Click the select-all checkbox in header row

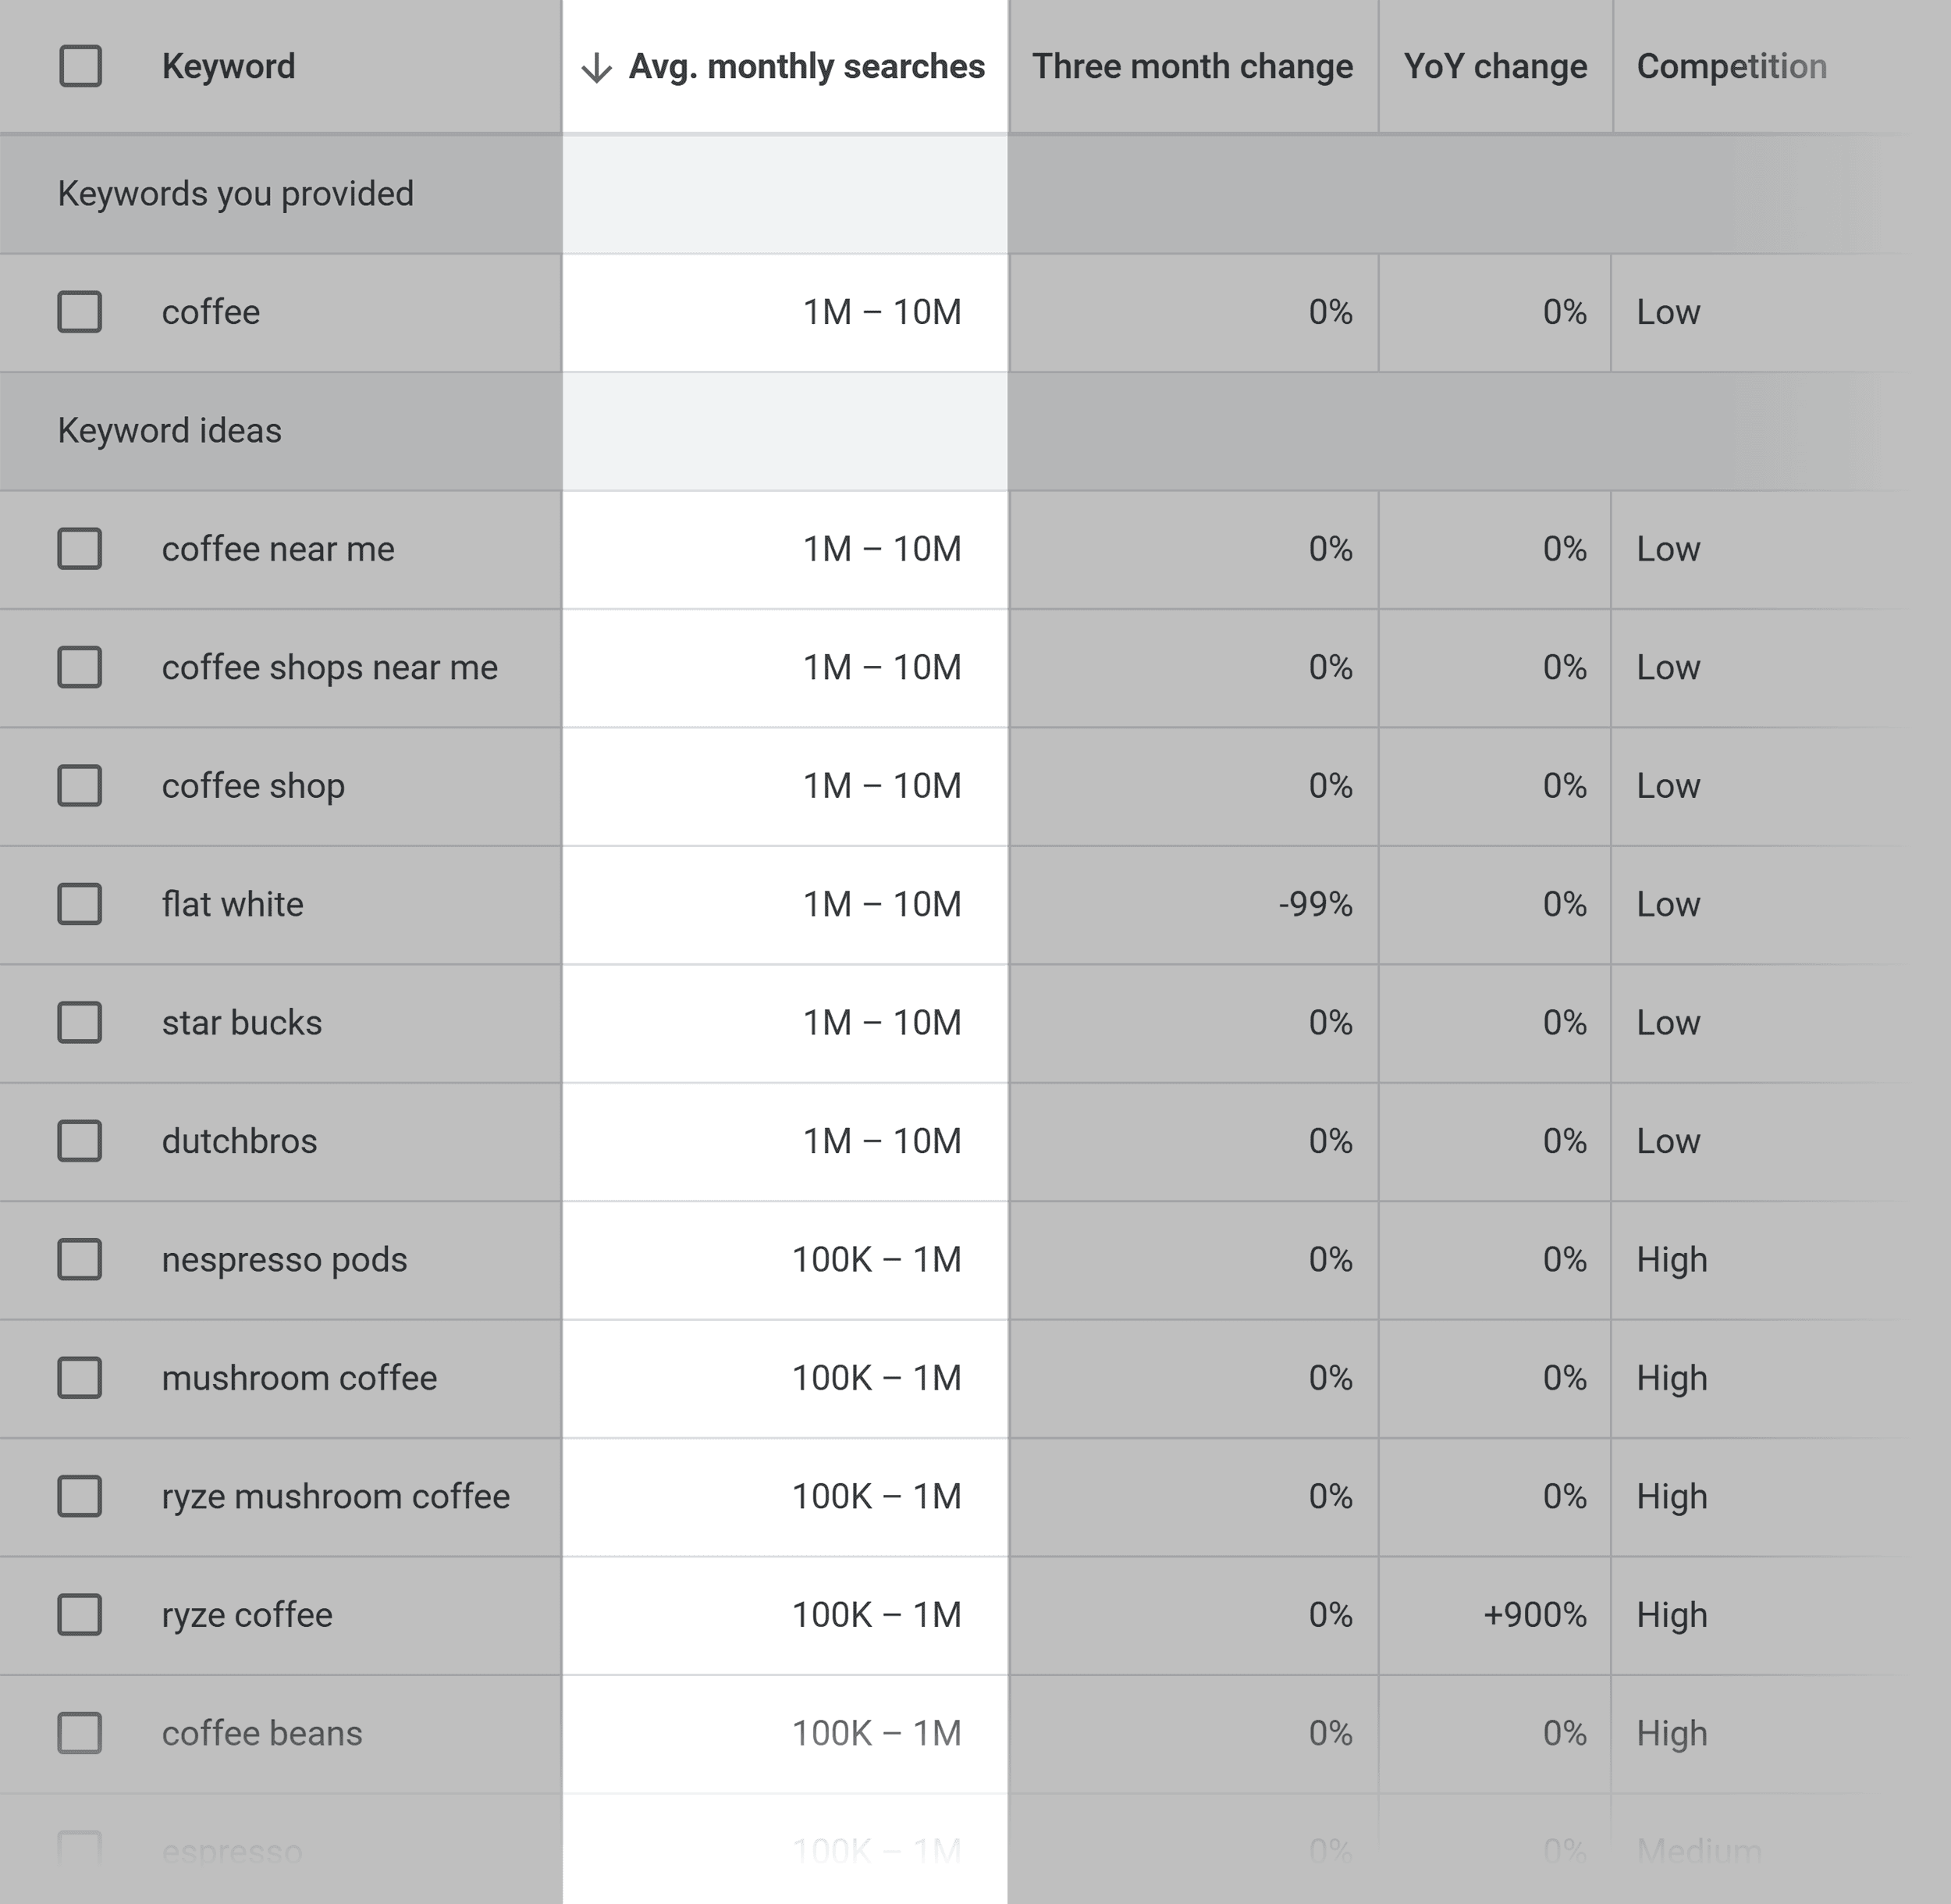click(80, 66)
